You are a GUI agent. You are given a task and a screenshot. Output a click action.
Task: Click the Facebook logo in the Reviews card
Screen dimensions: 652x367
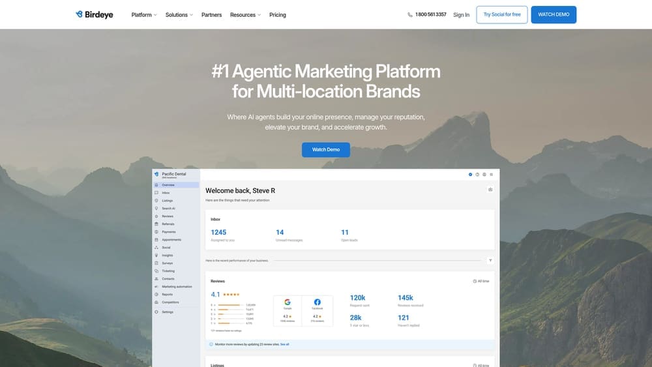coord(318,302)
